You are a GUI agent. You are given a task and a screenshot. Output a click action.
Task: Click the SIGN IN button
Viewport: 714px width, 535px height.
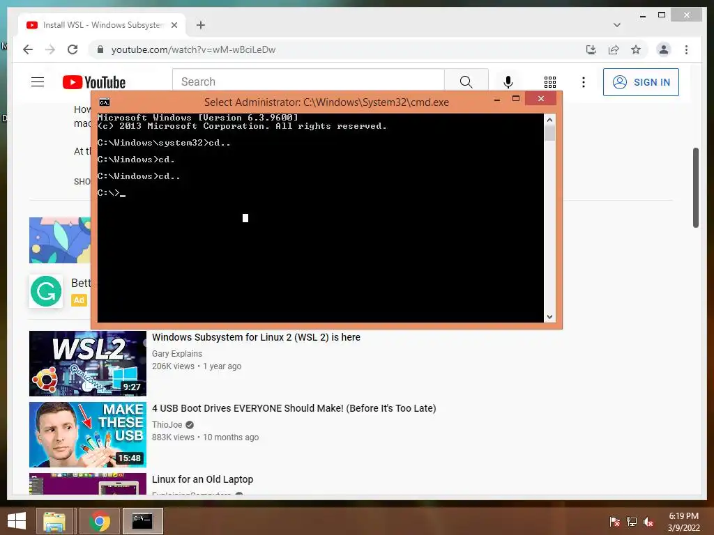tap(641, 82)
